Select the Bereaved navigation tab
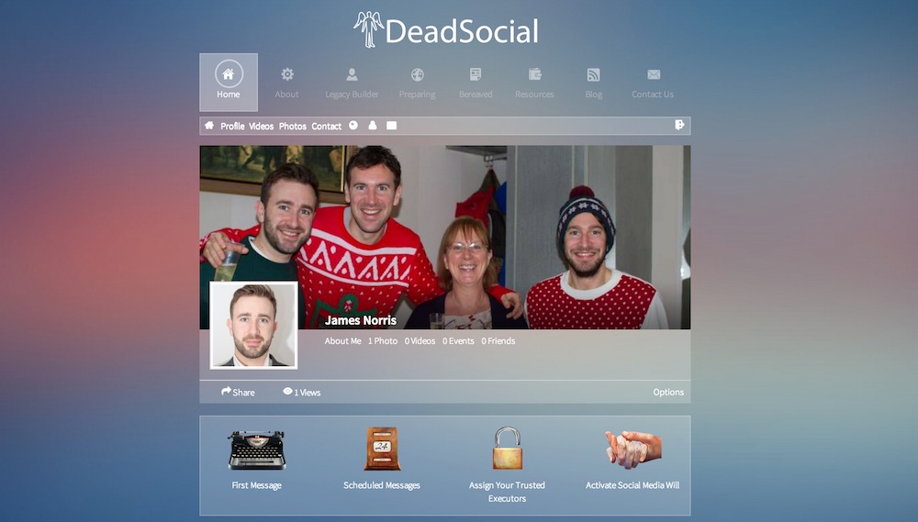The image size is (918, 522). tap(476, 83)
